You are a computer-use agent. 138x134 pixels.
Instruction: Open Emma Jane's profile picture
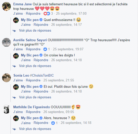coord(6,6)
